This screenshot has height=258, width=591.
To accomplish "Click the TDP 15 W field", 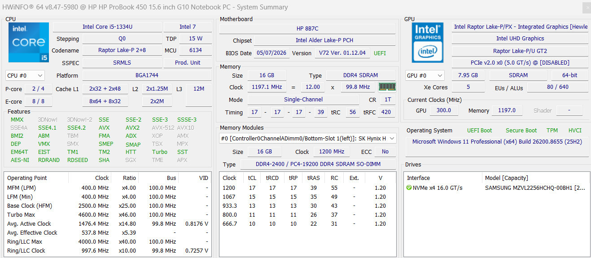I will coord(196,39).
